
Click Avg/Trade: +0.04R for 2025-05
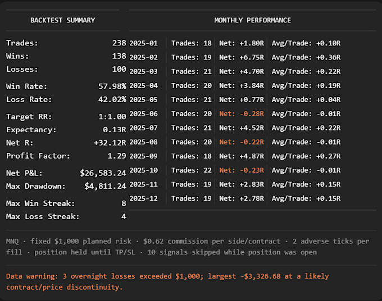306,100
